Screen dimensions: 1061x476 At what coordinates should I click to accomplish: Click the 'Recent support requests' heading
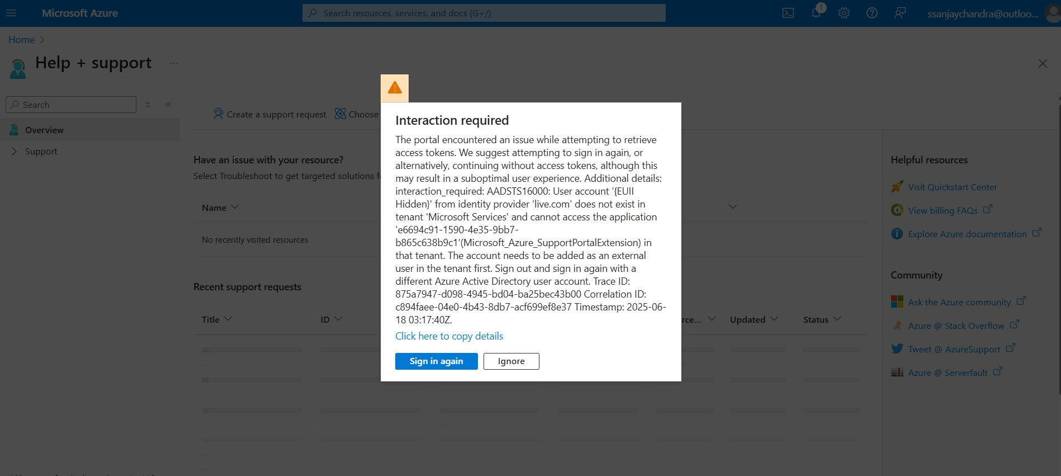tap(247, 287)
